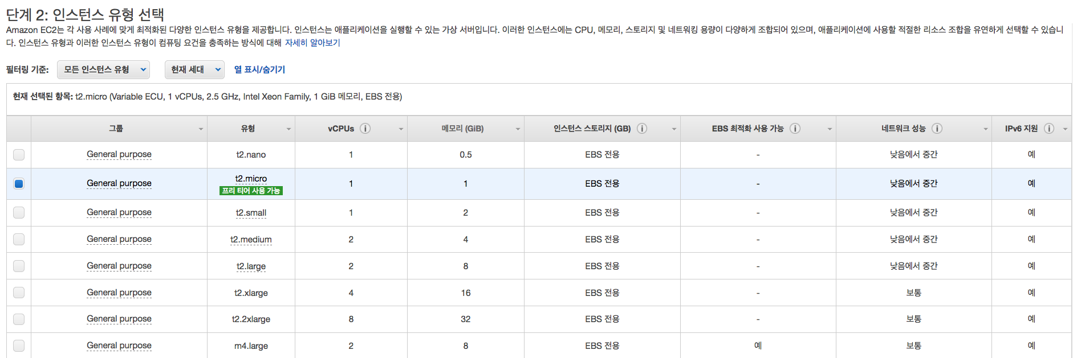The width and height of the screenshot is (1073, 358).
Task: Follow the 자세히 알아보기 link
Action: point(312,43)
